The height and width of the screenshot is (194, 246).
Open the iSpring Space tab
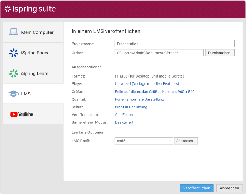point(33,53)
